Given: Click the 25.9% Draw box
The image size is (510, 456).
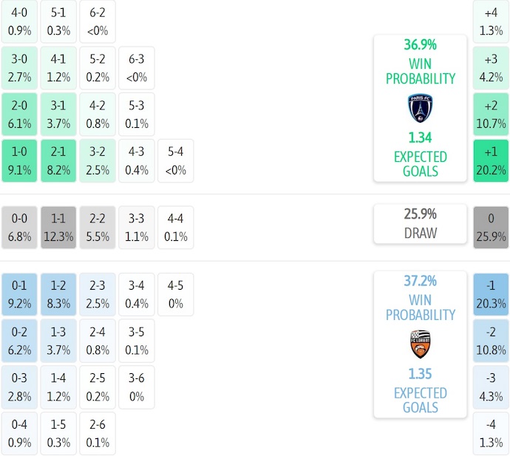Looking at the screenshot, I should 420,224.
